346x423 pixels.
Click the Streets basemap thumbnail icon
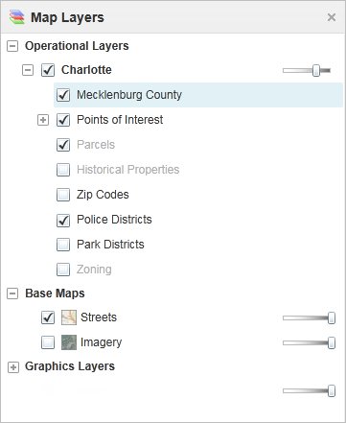(x=69, y=317)
